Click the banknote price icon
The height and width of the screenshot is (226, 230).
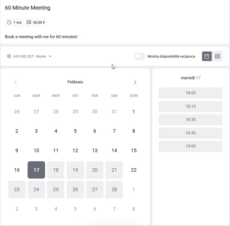(29, 22)
